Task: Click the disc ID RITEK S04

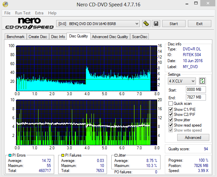Action: 192,55
